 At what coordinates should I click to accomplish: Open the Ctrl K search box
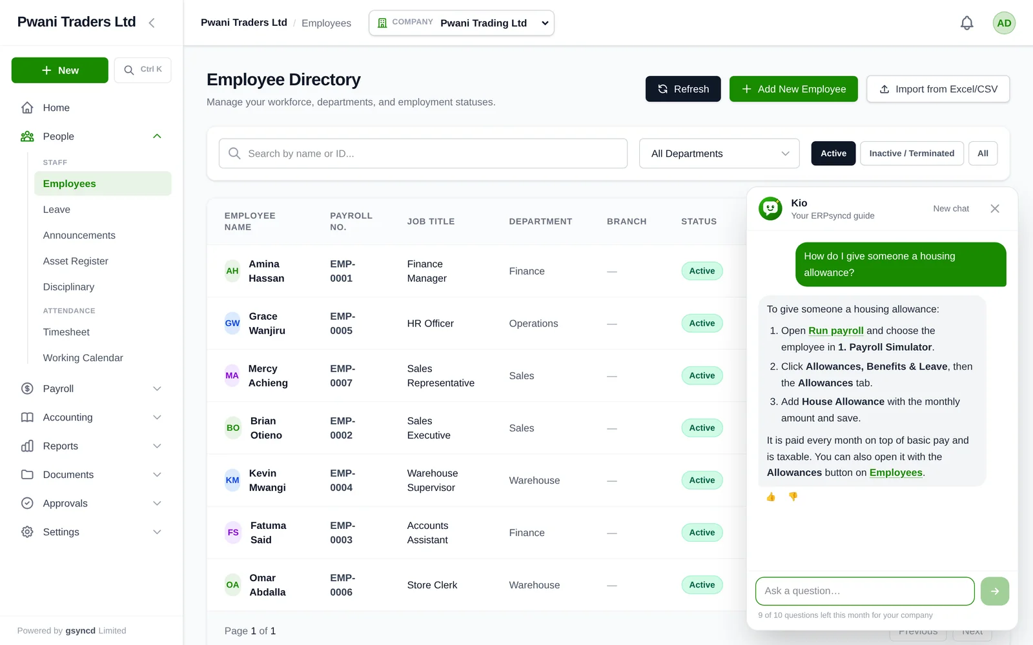(x=143, y=70)
